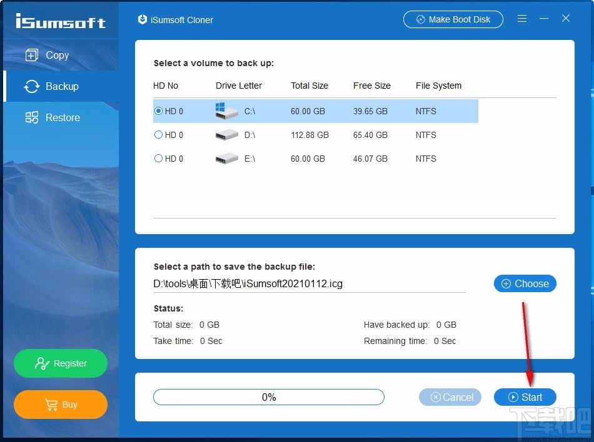Click the iSumsoft logo in sidebar
Screen dimensions: 594x442
[x=61, y=21]
